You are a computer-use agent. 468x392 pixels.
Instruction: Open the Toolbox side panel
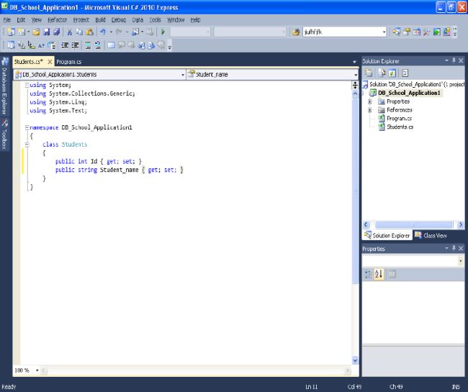tap(4, 135)
